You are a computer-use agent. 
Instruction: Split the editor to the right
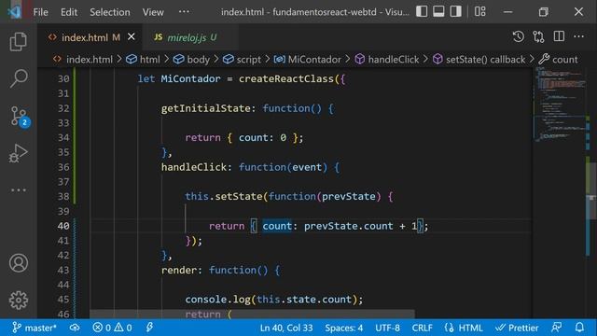(559, 36)
